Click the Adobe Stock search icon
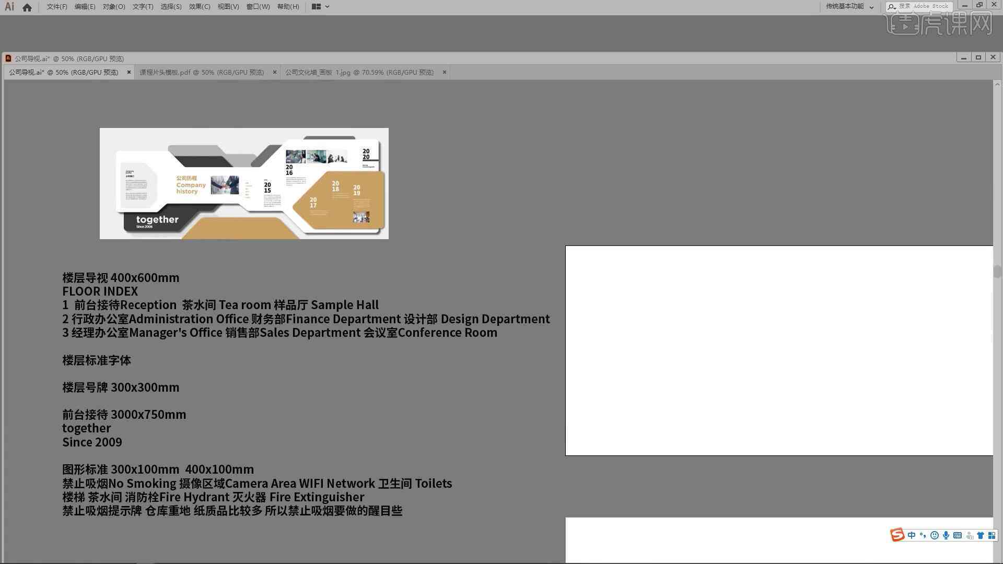Screen dimensions: 1003x564 891,6
